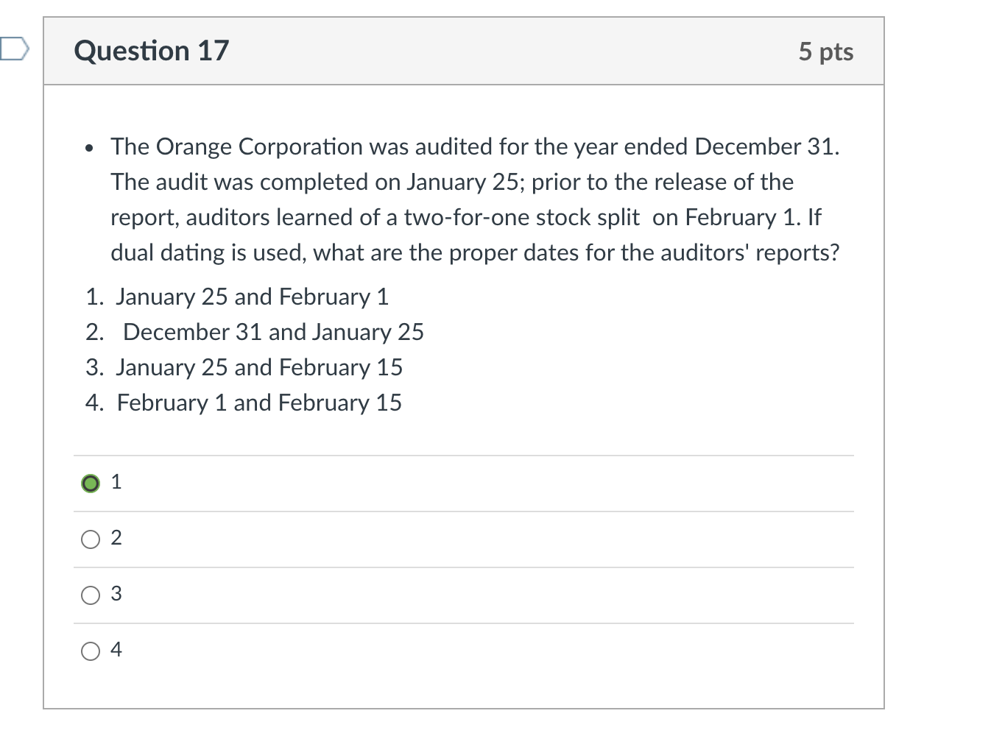Click the 5 pts label

pos(825,51)
